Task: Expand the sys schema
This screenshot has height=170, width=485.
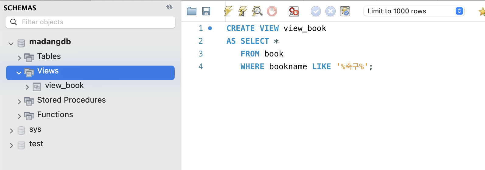Action: [11, 131]
